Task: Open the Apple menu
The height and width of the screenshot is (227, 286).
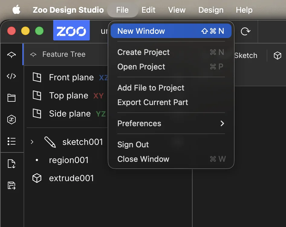Action: click(16, 10)
